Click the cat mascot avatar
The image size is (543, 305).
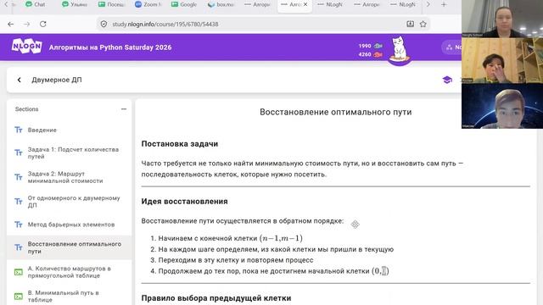point(400,50)
